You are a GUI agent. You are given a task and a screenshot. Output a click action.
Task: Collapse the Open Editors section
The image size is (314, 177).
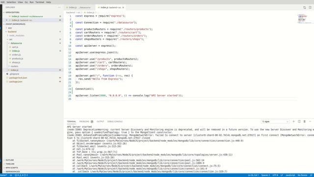coord(12,12)
